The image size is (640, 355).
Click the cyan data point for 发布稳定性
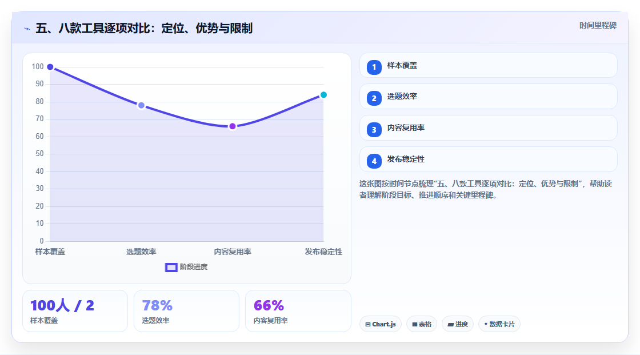point(323,95)
